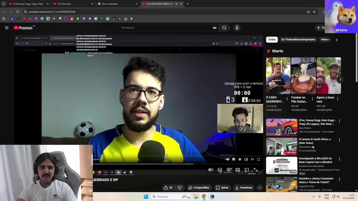Show next Shorts with the carousel arrow
The height and width of the screenshot is (201, 358).
[x=340, y=80]
